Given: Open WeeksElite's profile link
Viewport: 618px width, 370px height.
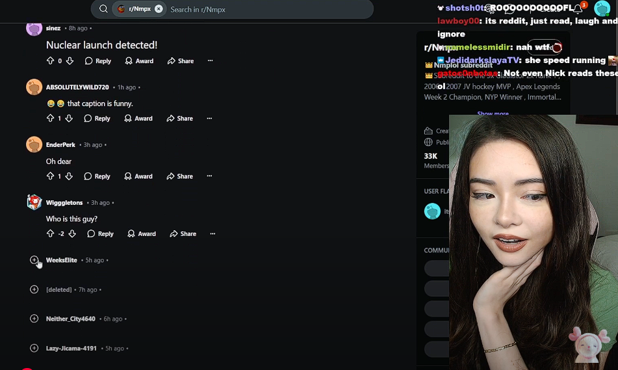Looking at the screenshot, I should pos(62,260).
